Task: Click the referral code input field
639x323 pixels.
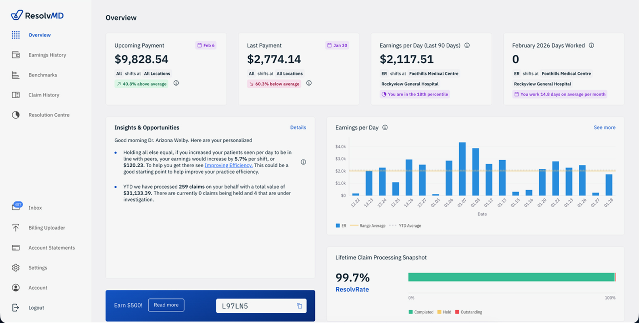Action: coord(256,306)
